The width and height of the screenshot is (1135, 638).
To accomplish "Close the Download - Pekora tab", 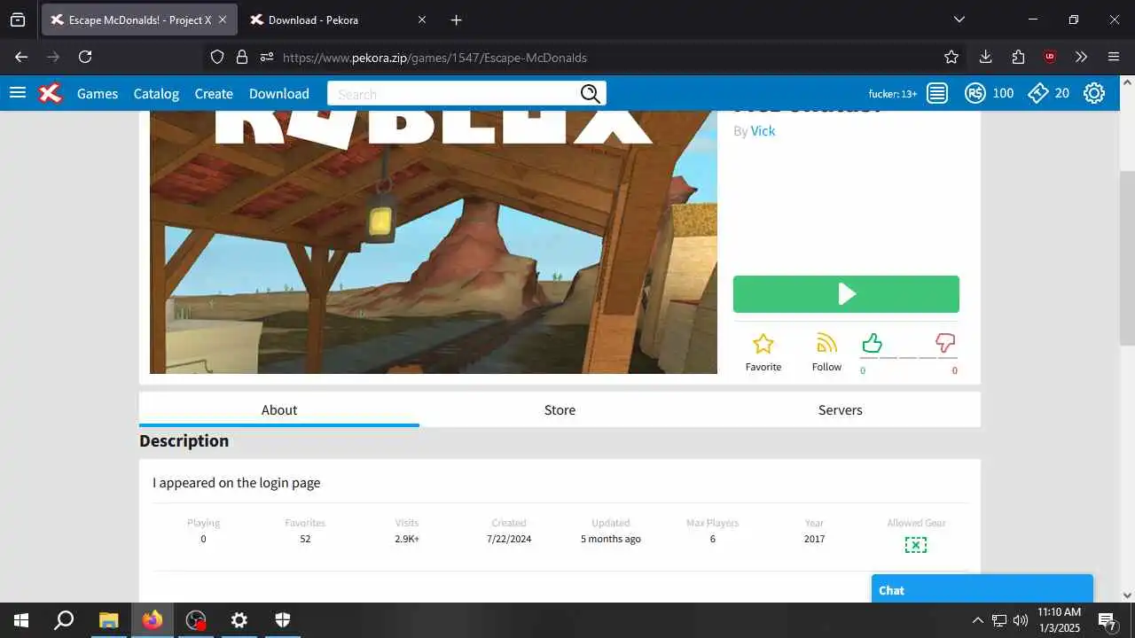I will click(x=422, y=19).
